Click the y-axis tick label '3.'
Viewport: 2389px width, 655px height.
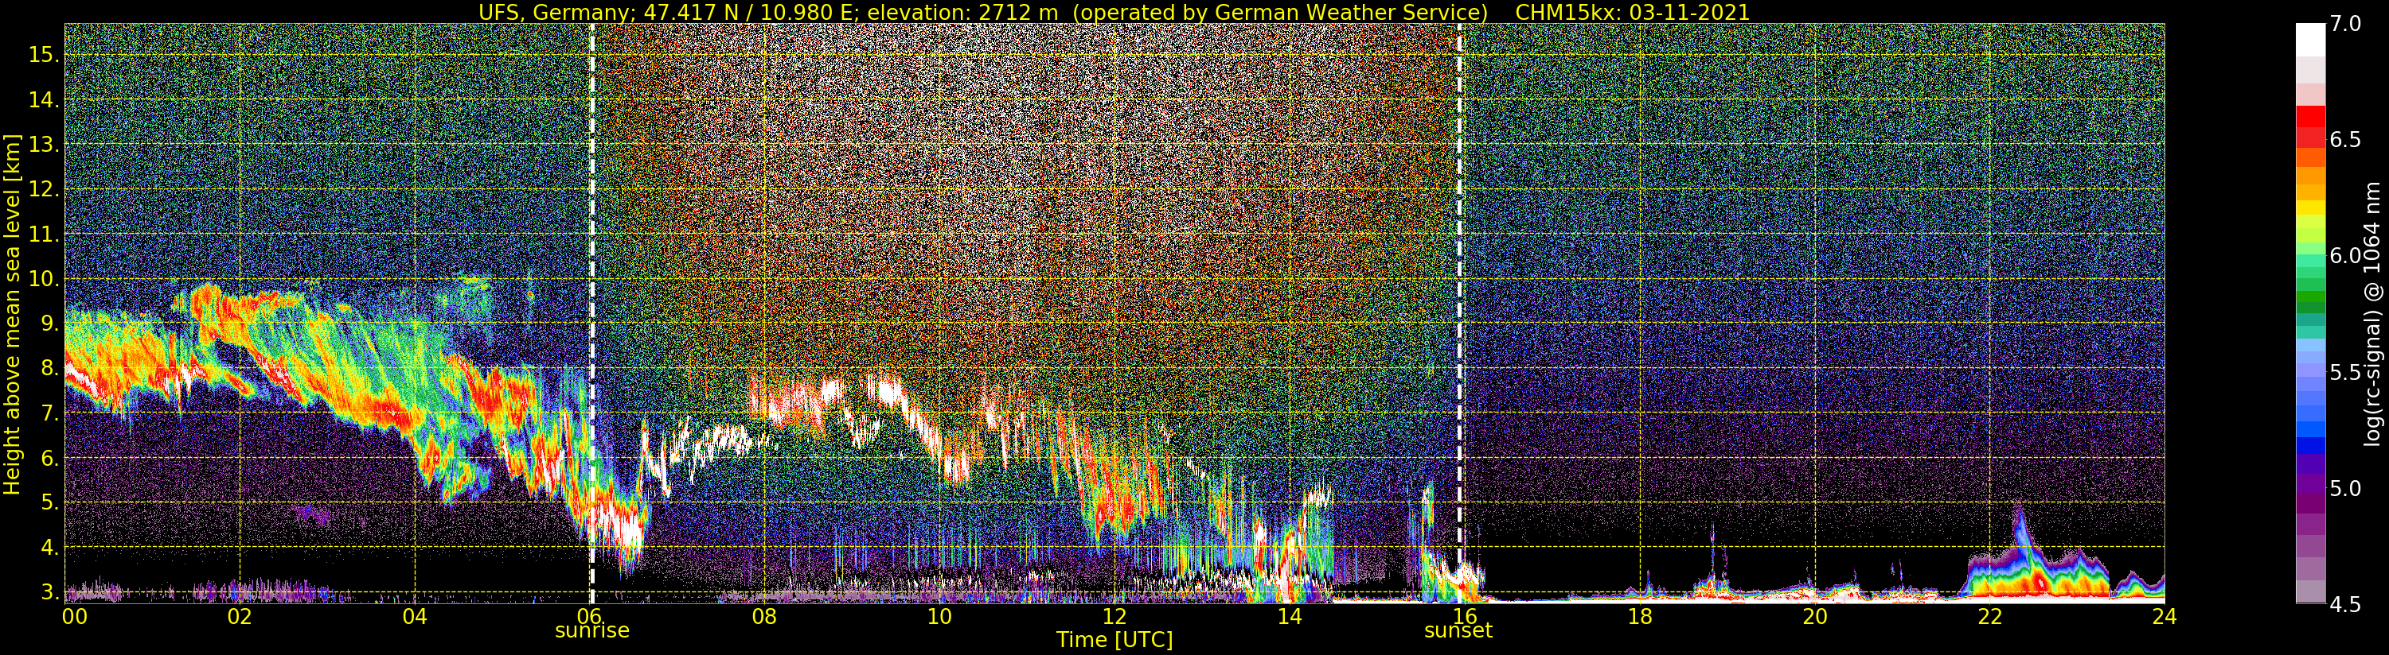pyautogui.click(x=49, y=592)
